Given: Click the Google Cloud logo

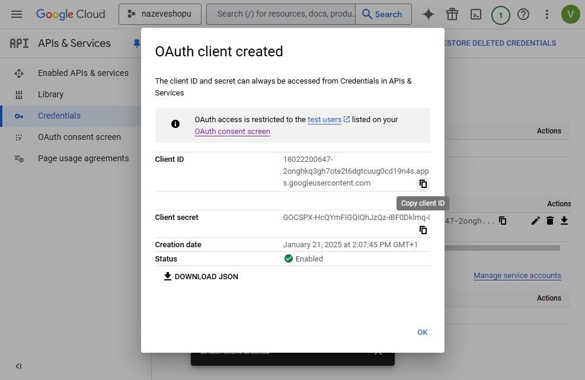Looking at the screenshot, I should [x=71, y=14].
